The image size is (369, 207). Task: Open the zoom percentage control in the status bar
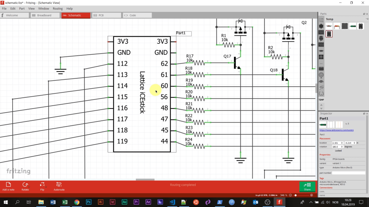click(284, 195)
